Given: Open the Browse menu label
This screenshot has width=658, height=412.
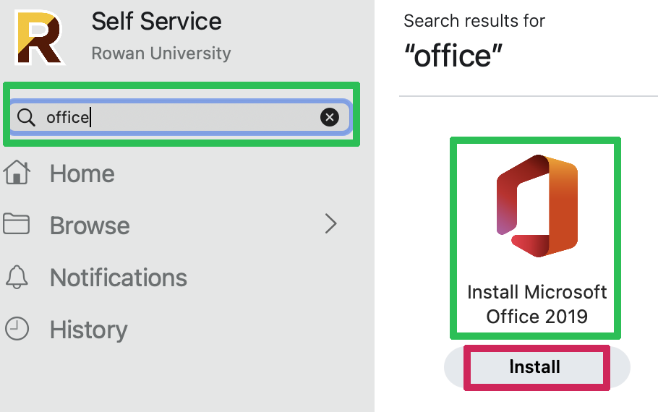Looking at the screenshot, I should [90, 226].
